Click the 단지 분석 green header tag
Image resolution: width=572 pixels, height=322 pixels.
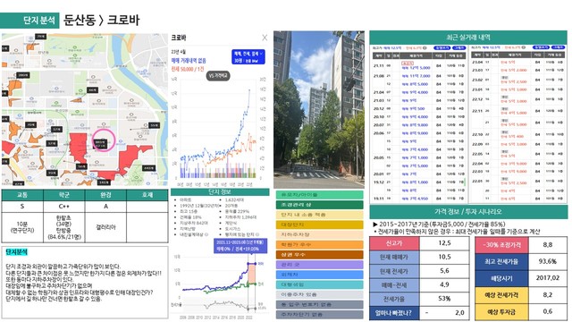[29, 20]
